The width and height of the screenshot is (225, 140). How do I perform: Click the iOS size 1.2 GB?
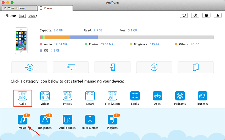coord(55,50)
